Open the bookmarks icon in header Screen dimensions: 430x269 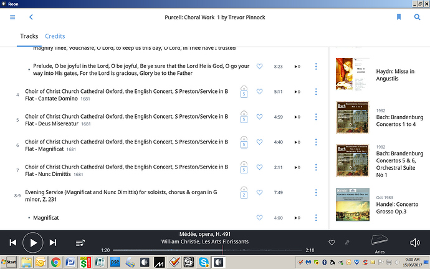point(399,17)
